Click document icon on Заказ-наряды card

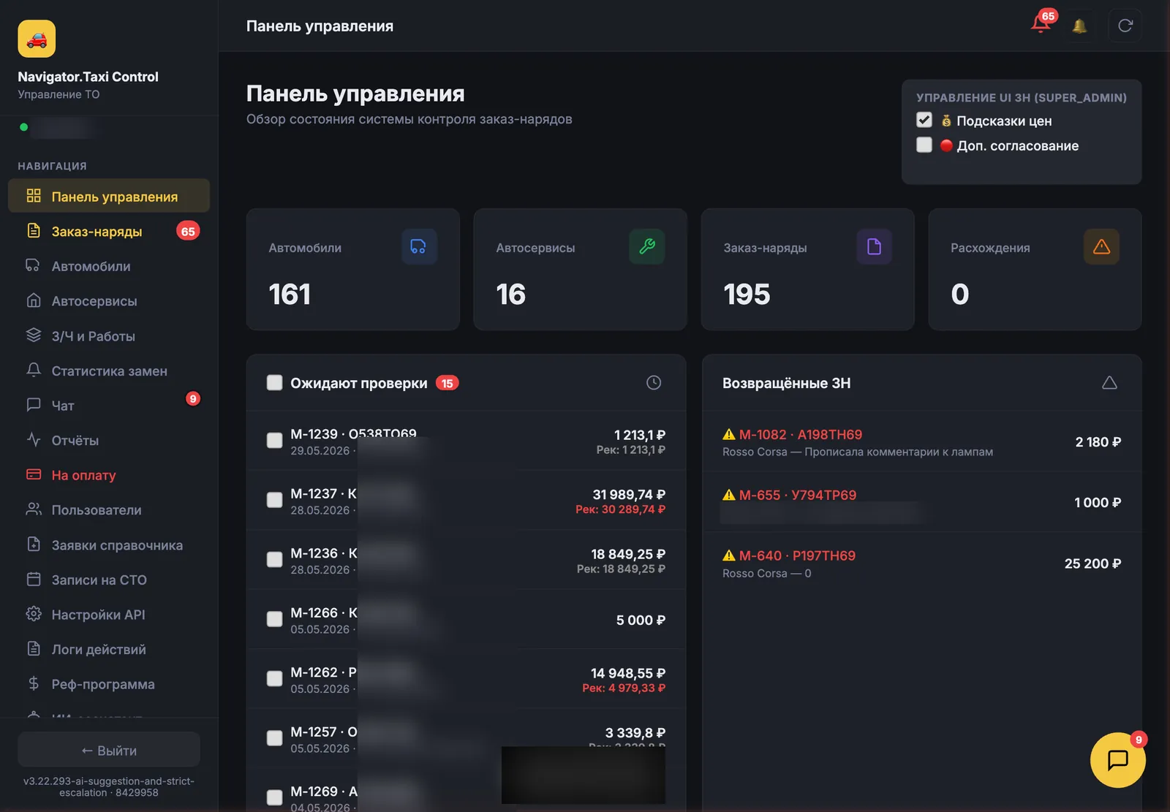point(874,247)
